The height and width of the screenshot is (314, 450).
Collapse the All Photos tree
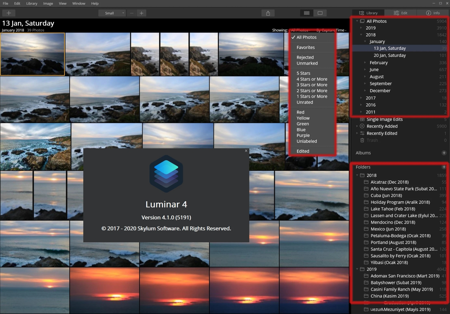click(x=357, y=21)
